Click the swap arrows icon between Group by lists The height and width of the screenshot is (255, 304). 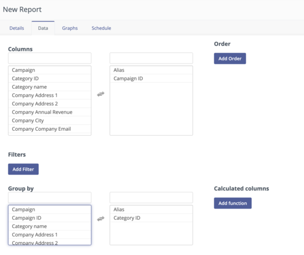click(101, 219)
